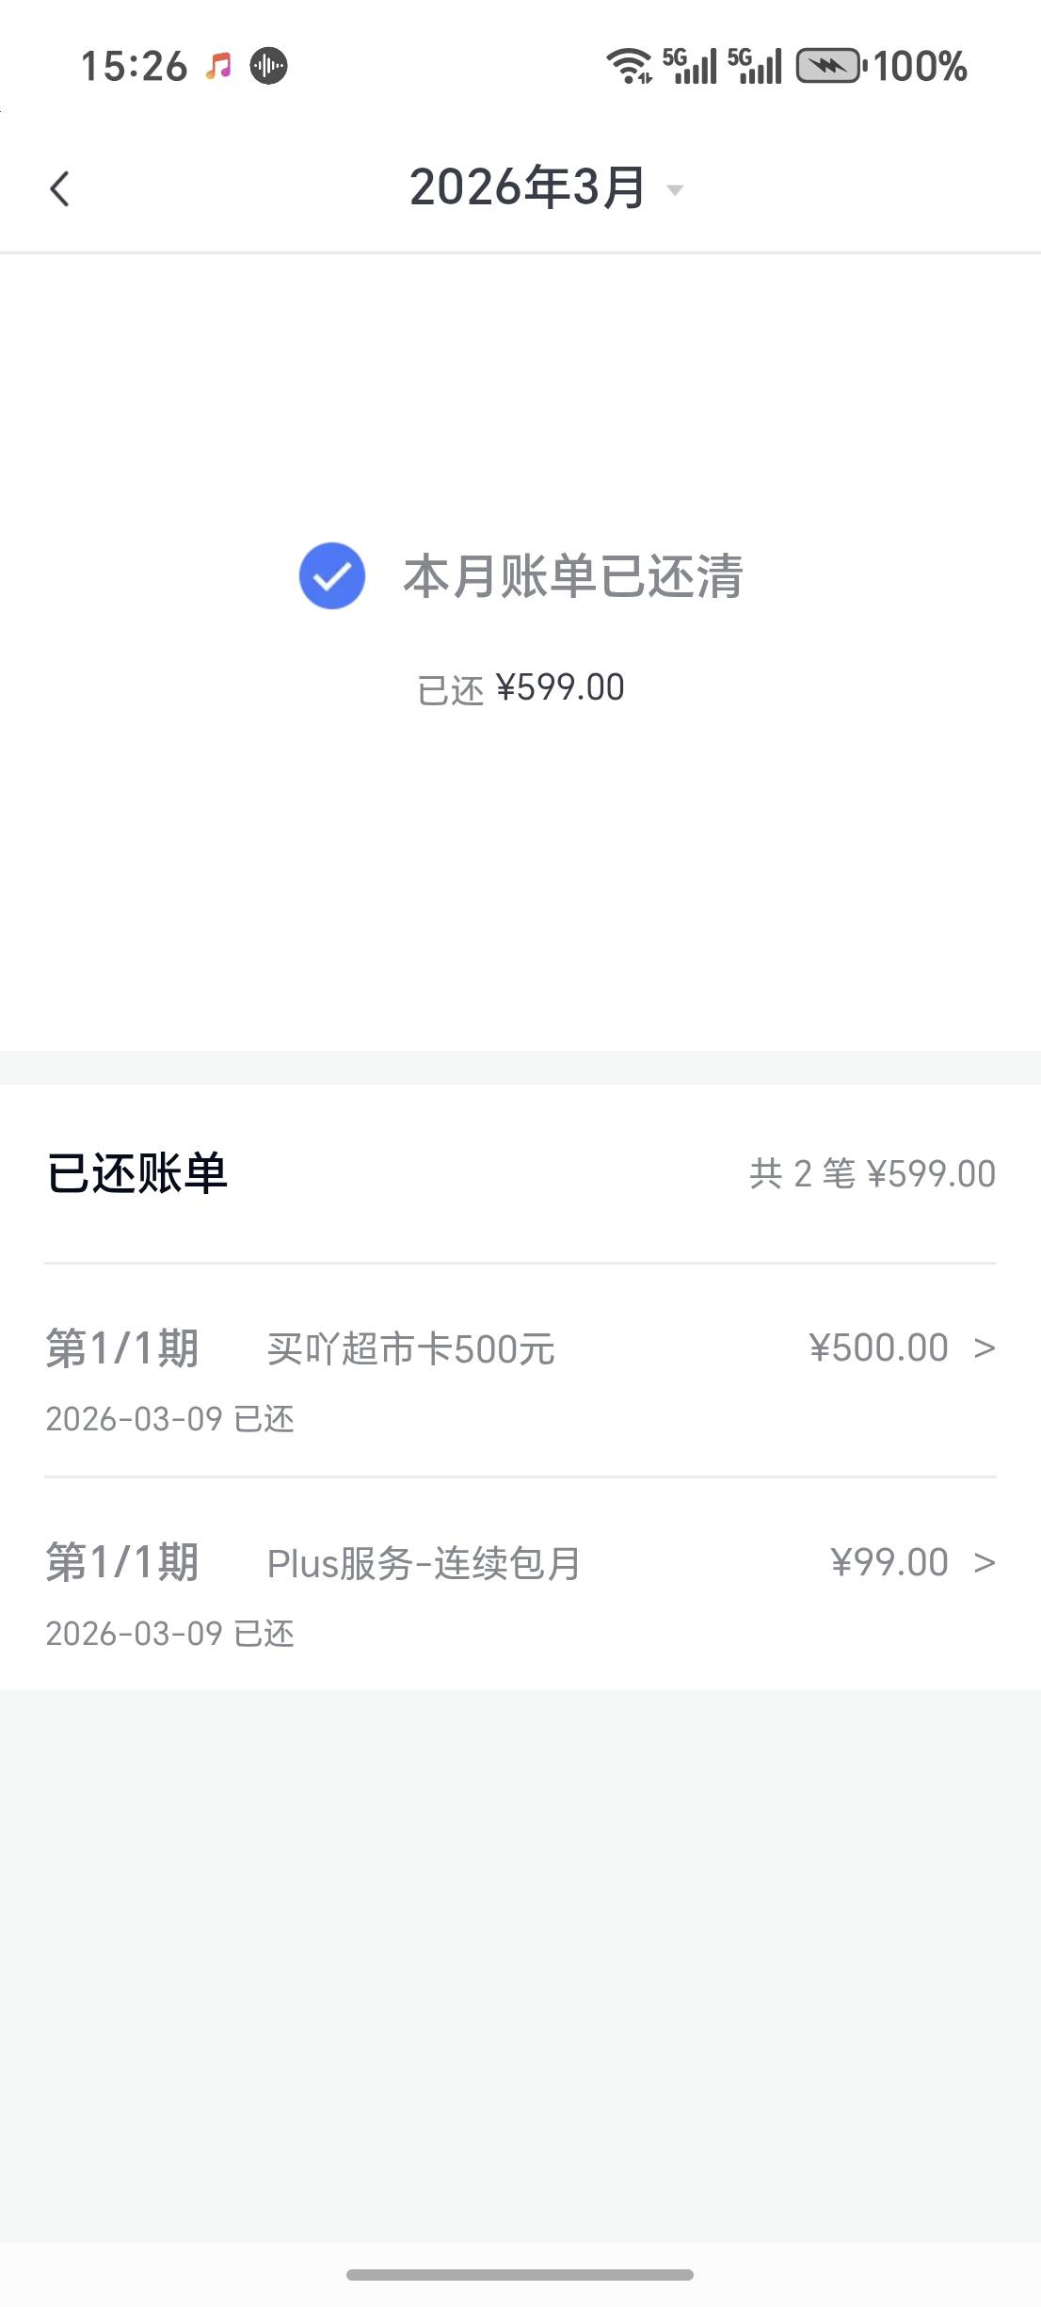This screenshot has height=2307, width=1041.
Task: Expand details via arrow next to ¥500.00
Action: coord(985,1348)
